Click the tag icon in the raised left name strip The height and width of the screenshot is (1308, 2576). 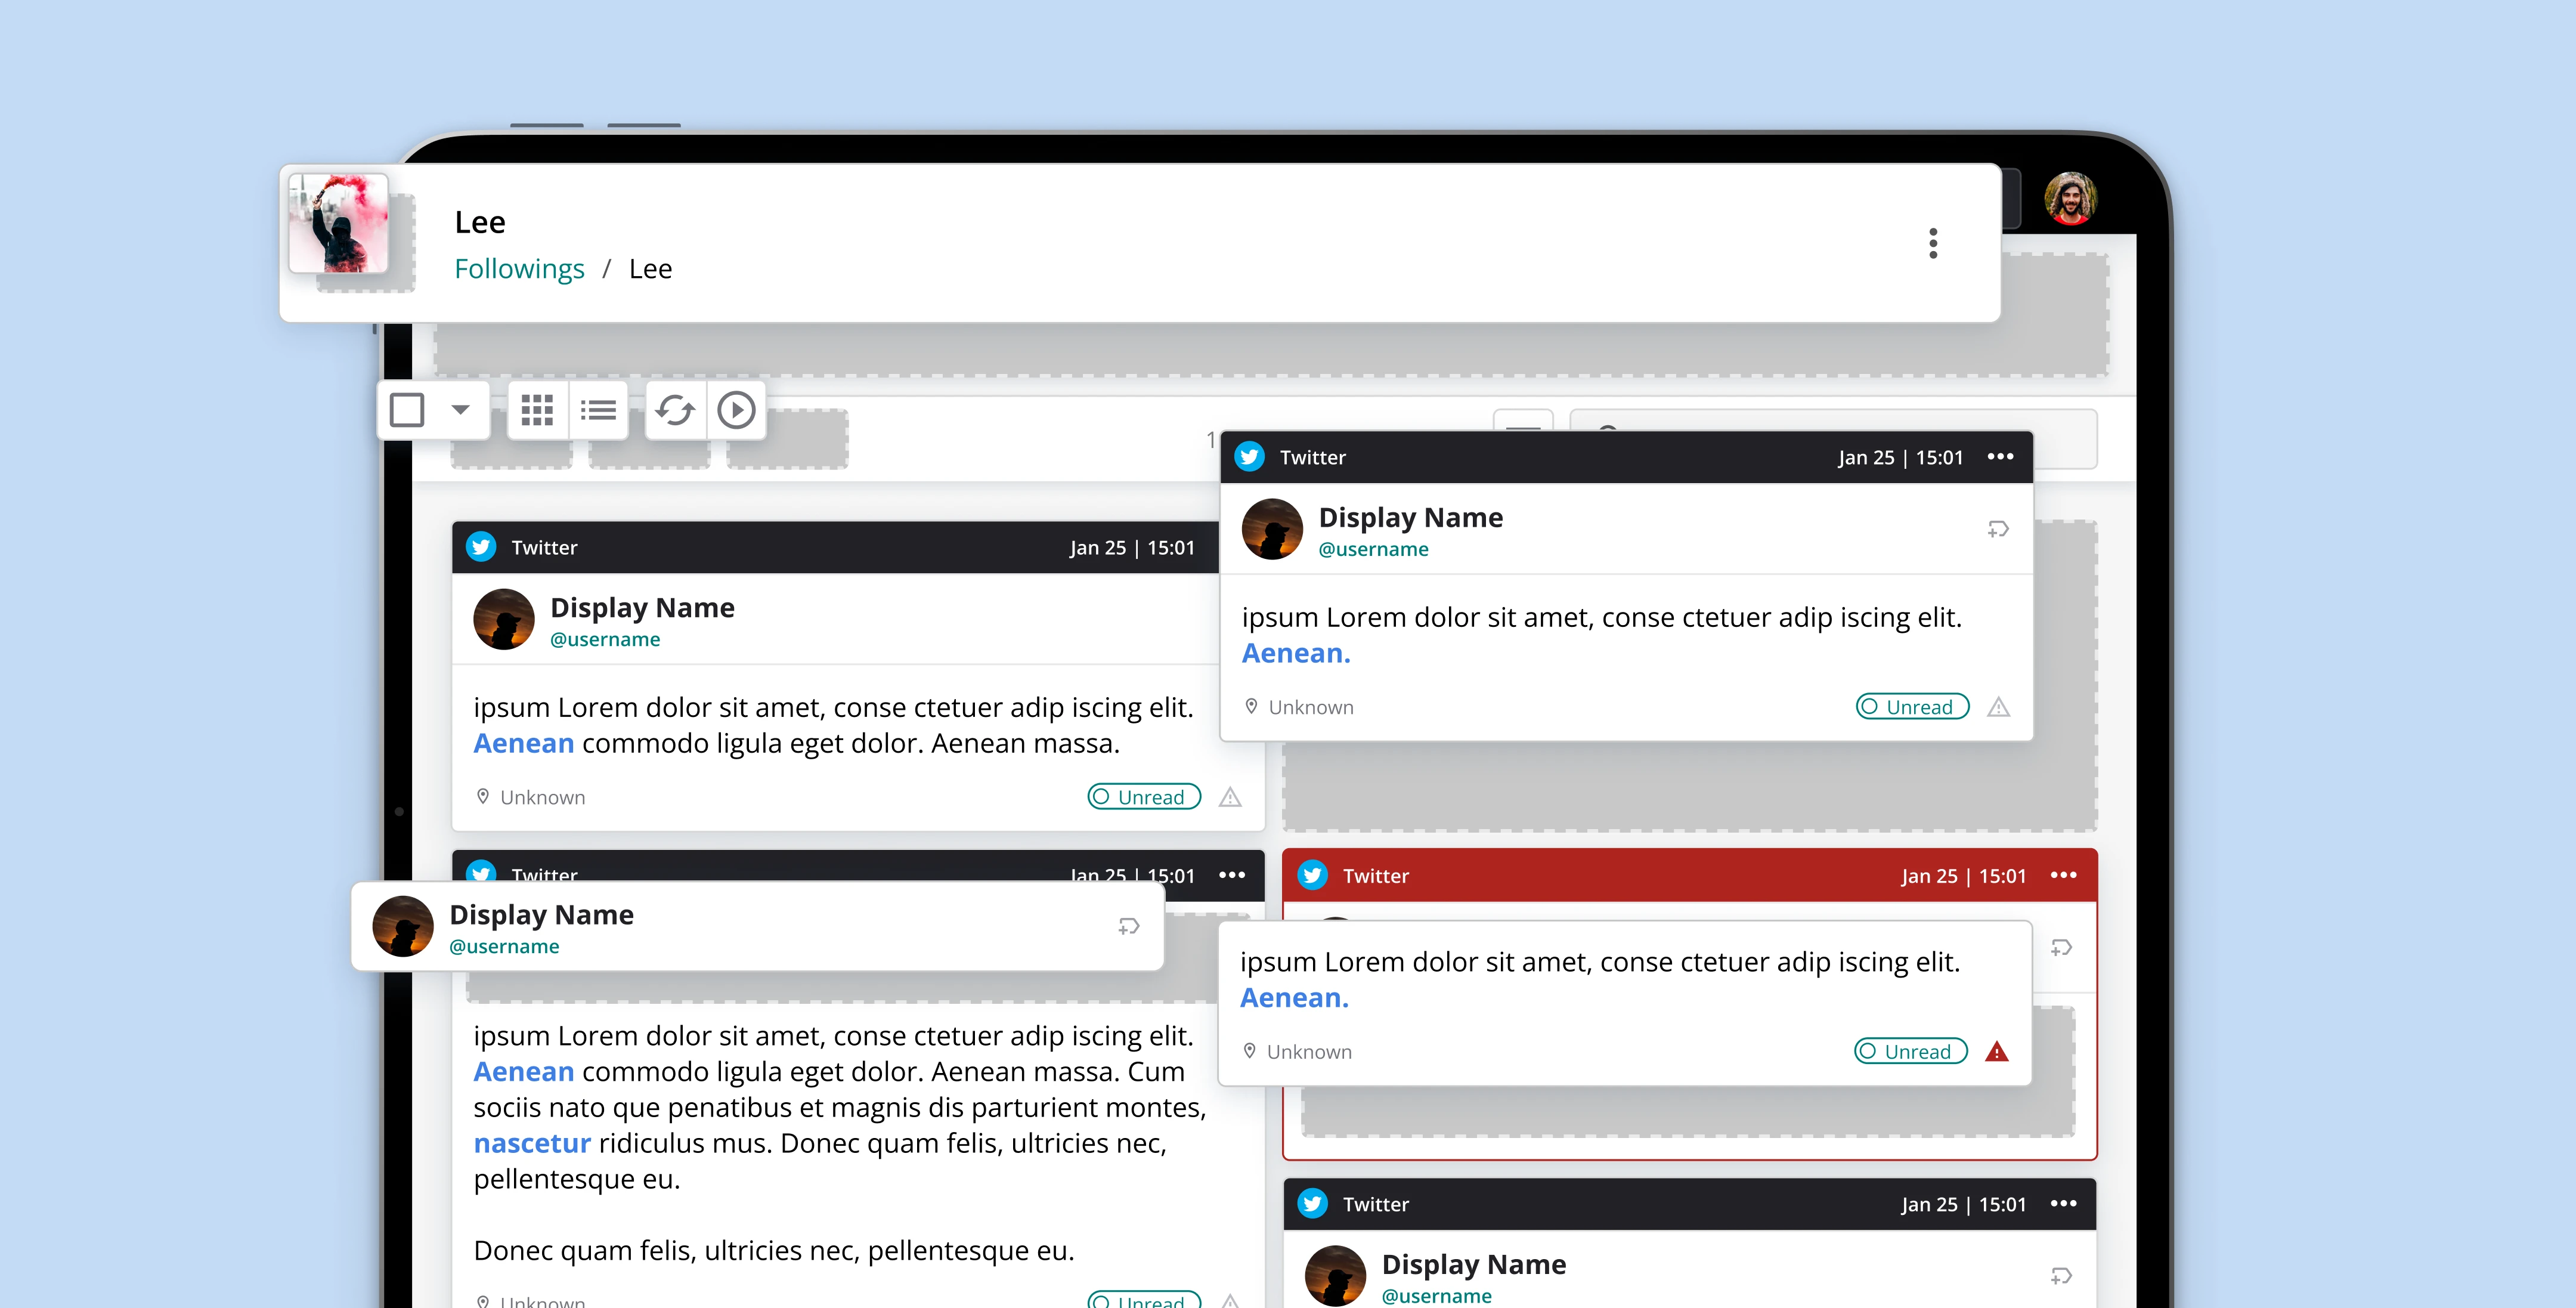(x=1128, y=926)
